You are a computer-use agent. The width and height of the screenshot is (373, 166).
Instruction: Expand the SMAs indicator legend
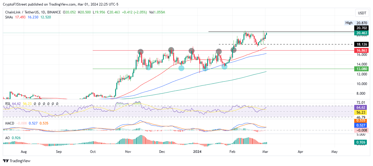point(9,17)
